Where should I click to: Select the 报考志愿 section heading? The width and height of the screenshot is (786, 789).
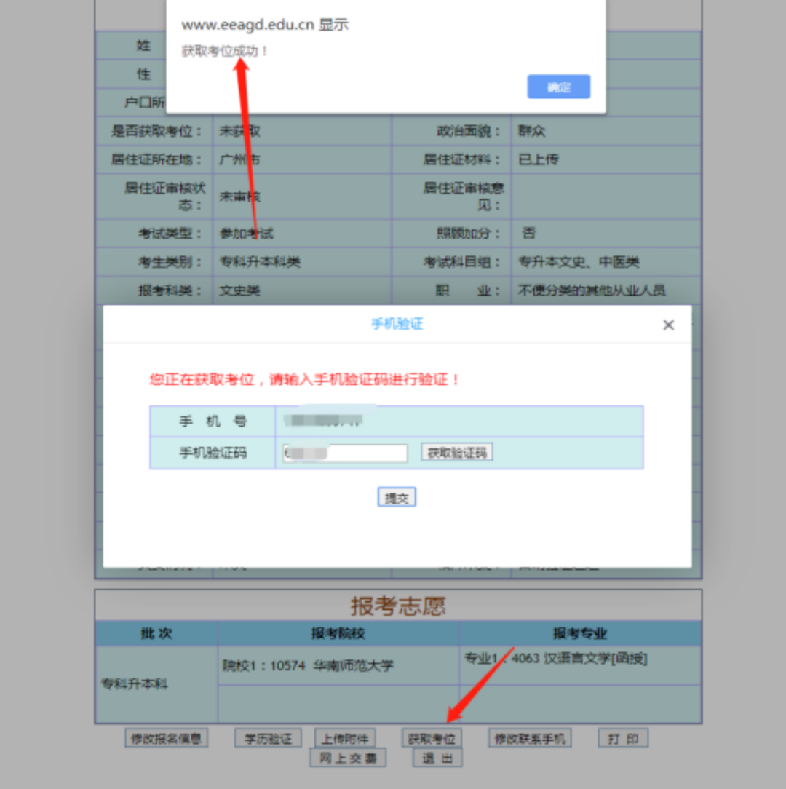click(x=398, y=606)
